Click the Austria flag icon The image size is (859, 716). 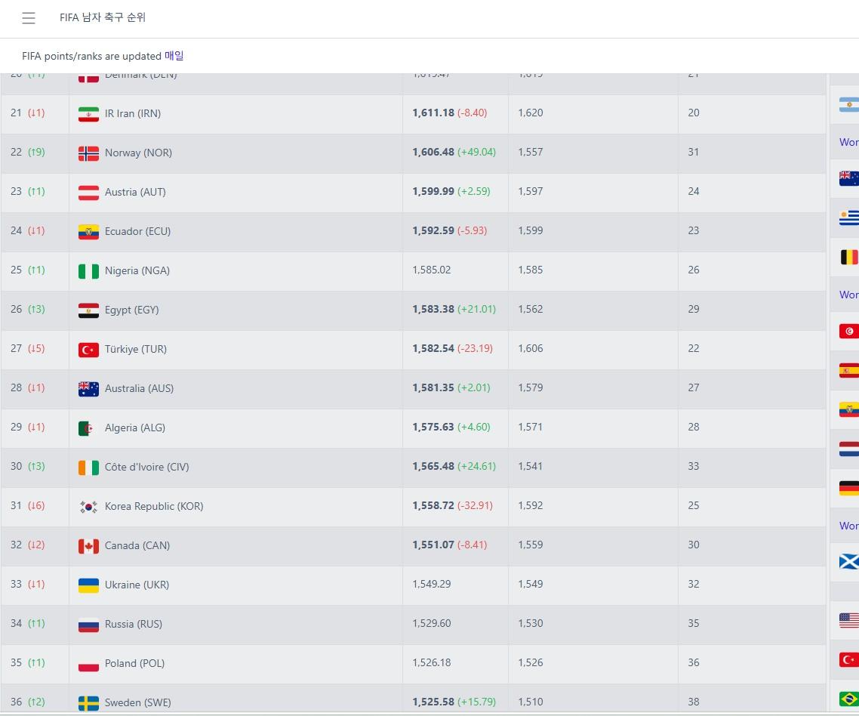tap(88, 193)
